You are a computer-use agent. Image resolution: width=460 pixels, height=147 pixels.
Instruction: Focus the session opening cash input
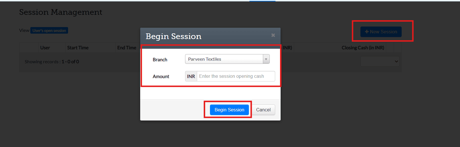click(x=236, y=76)
